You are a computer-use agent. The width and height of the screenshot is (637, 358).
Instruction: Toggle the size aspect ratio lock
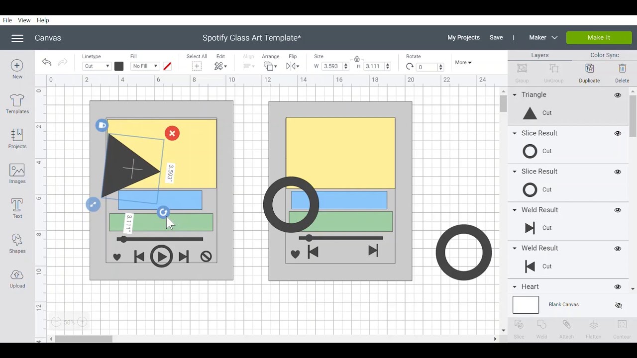pos(357,59)
